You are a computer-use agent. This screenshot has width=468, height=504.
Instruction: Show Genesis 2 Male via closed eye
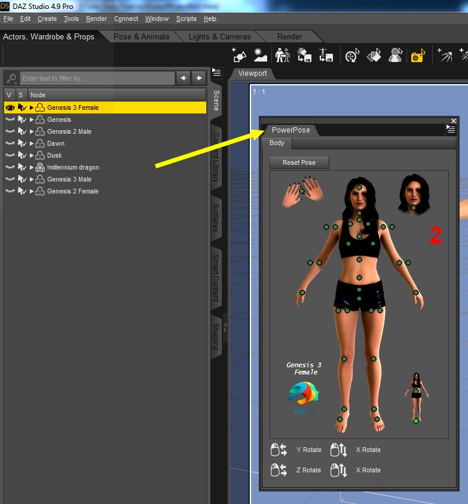[x=10, y=131]
